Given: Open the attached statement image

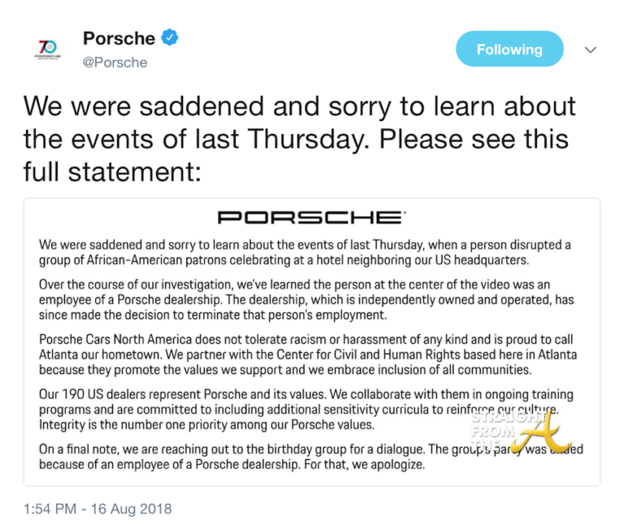Looking at the screenshot, I should [311, 341].
